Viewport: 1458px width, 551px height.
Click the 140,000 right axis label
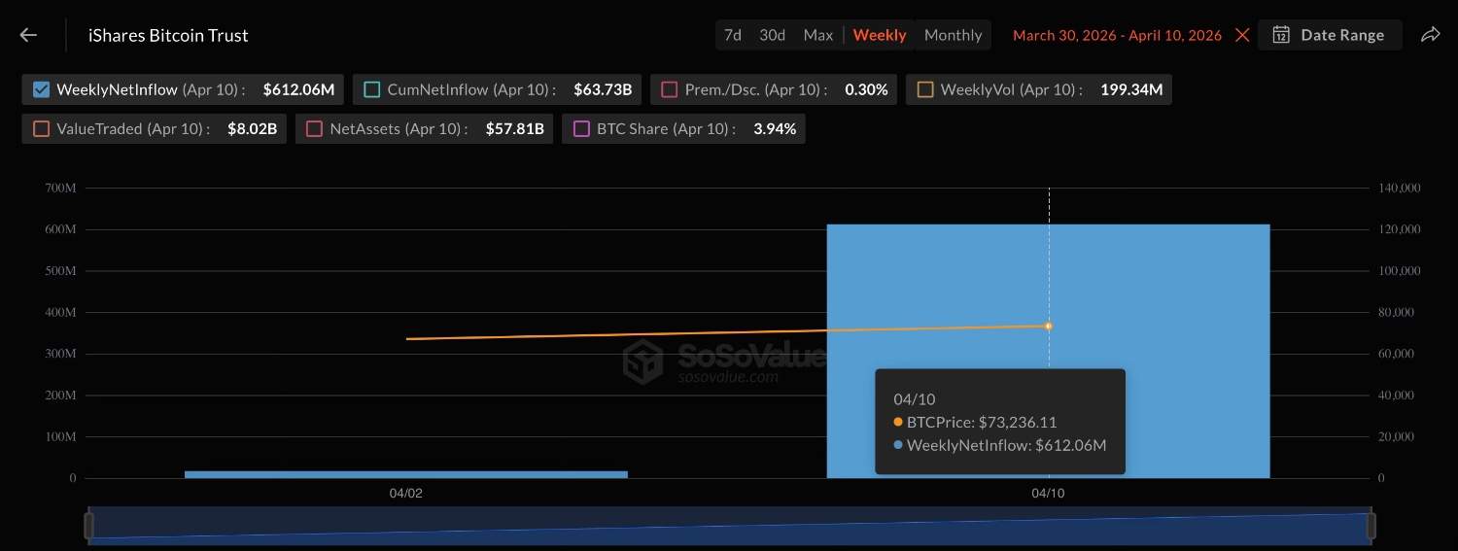[x=1401, y=189]
